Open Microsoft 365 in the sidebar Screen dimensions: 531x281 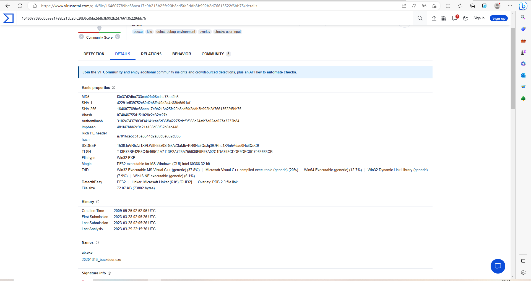523,64
